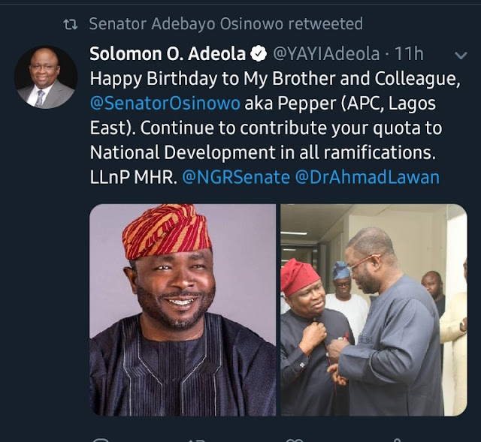The width and height of the screenshot is (481, 442).
Task: Click the retweet icon below the photos
Action: coord(197,439)
